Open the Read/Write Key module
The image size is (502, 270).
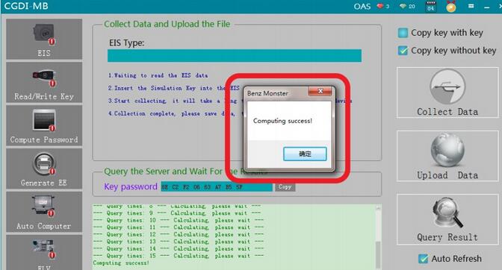tap(44, 82)
